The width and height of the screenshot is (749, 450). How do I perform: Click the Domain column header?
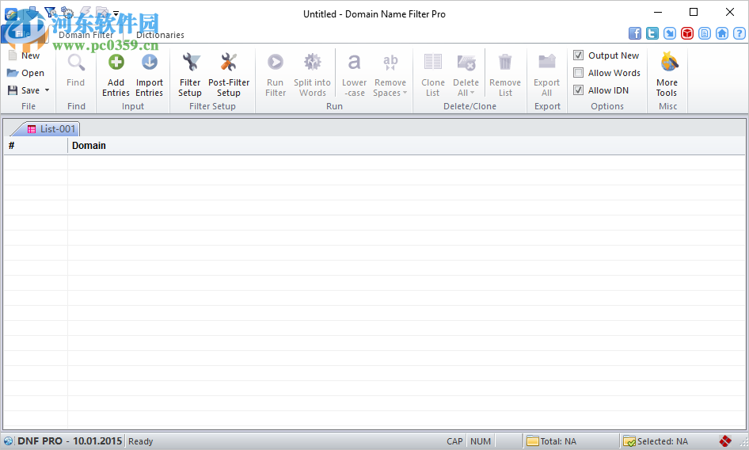point(406,145)
